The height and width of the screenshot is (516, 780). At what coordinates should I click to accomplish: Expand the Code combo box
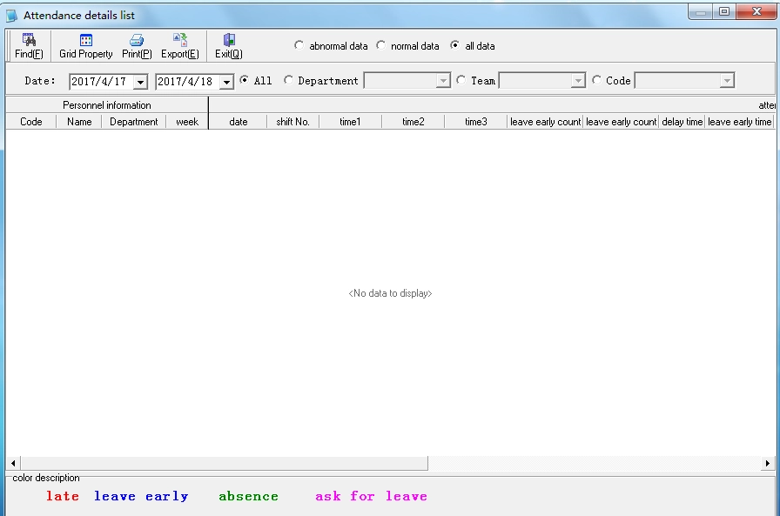(727, 81)
